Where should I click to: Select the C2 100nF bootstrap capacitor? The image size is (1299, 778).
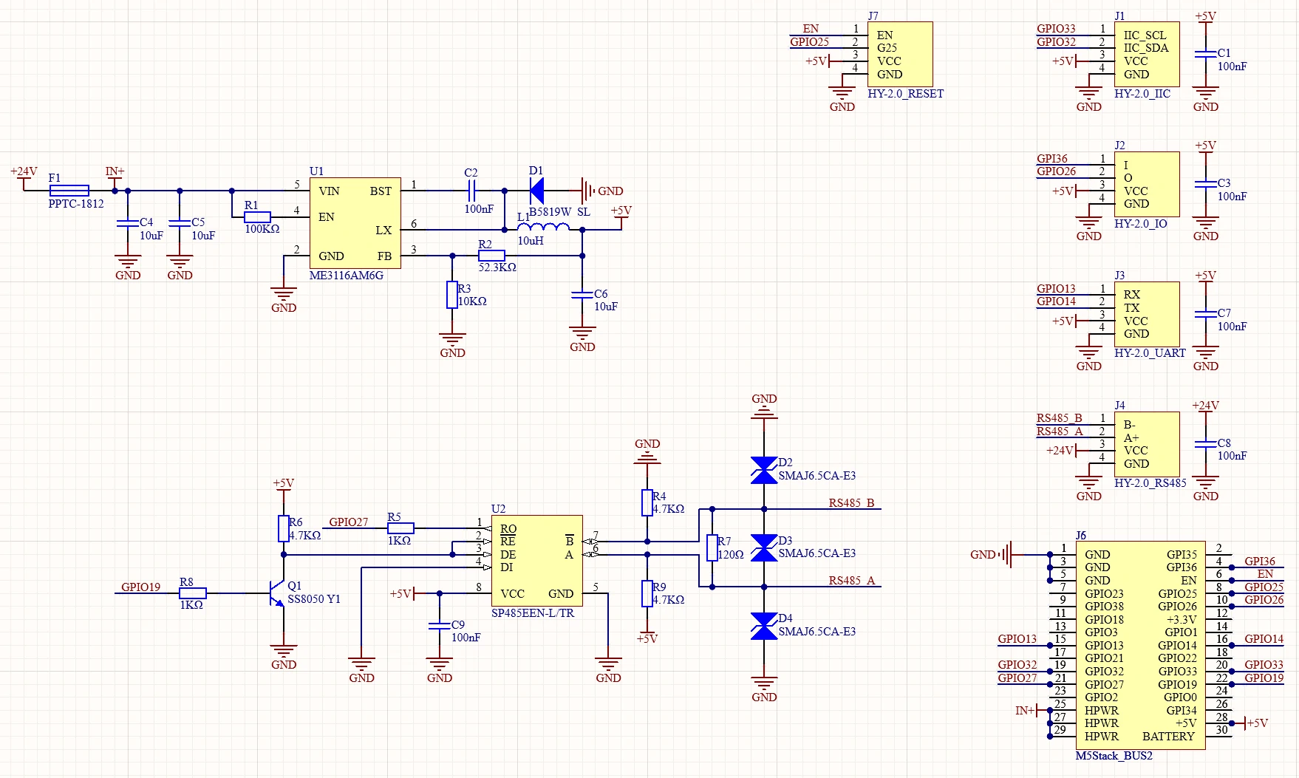click(x=471, y=191)
